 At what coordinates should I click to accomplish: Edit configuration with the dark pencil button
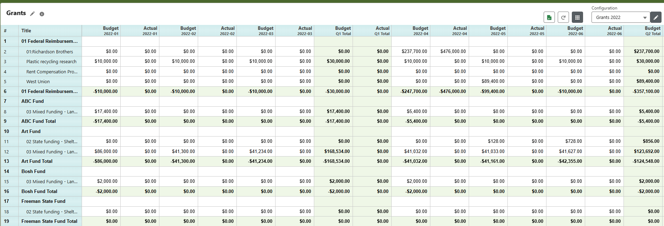(x=656, y=17)
